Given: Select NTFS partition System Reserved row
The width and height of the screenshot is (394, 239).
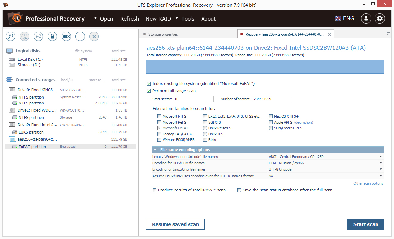Looking at the screenshot, I should point(70,97).
